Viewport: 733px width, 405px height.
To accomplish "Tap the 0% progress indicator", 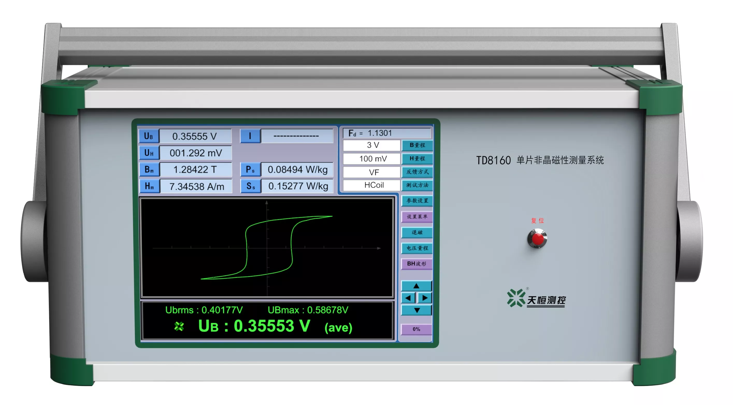I will [416, 329].
